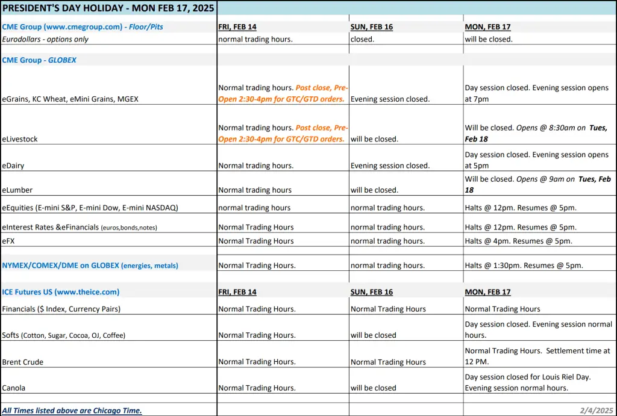Click the President's Day Holiday title heading

click(108, 8)
